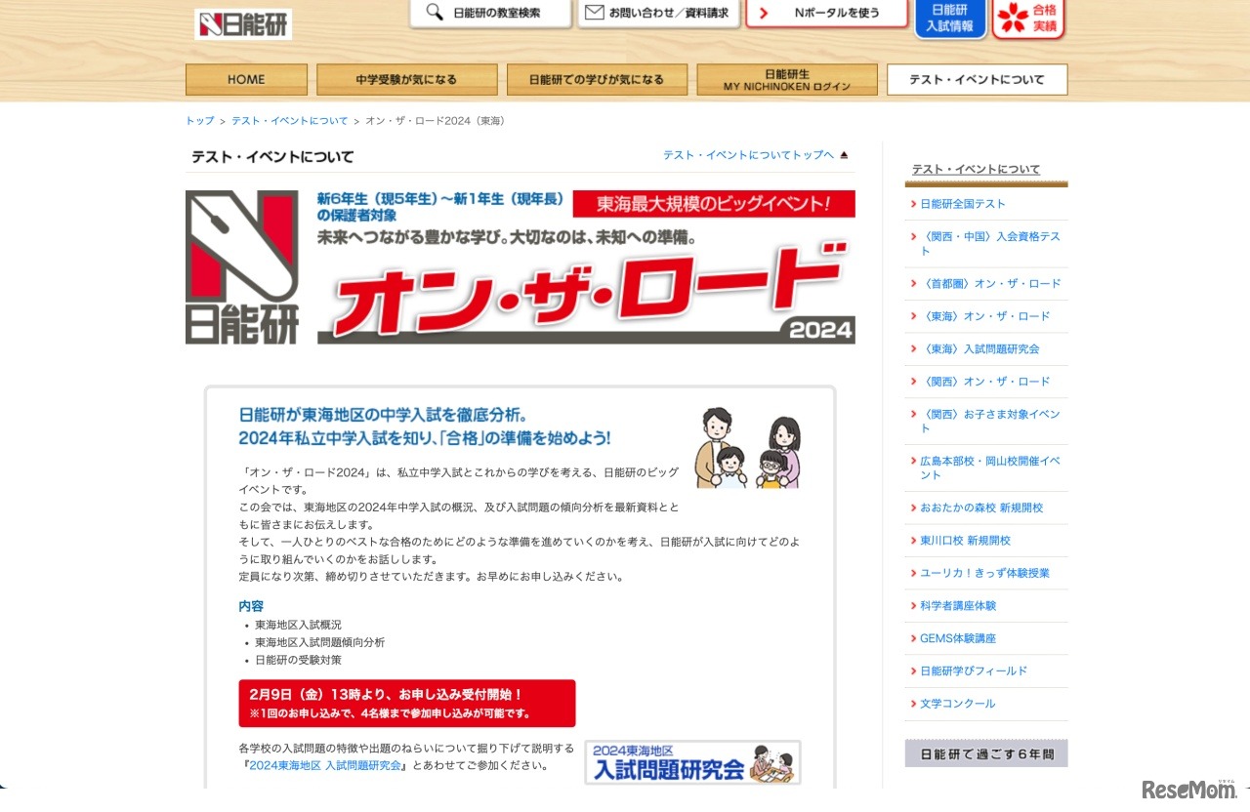Viewport: 1250px width, 812px height.
Task: Click the family illustration in the info box
Action: (748, 447)
